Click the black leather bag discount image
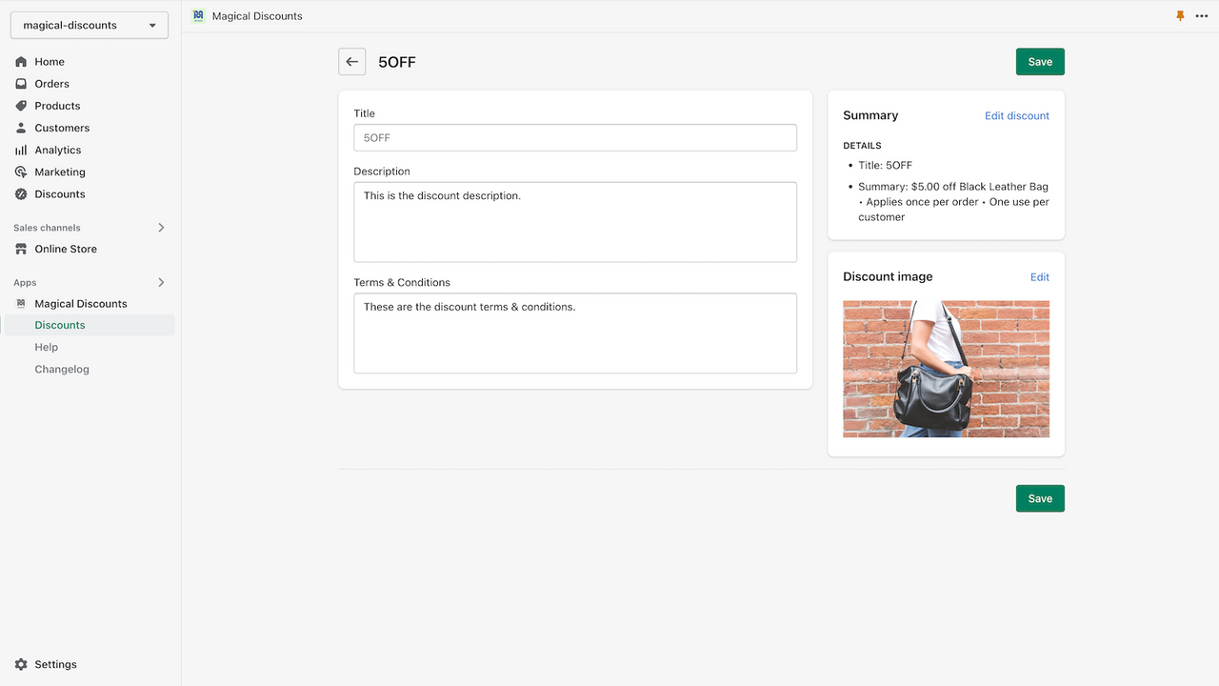1219x686 pixels. (x=946, y=369)
